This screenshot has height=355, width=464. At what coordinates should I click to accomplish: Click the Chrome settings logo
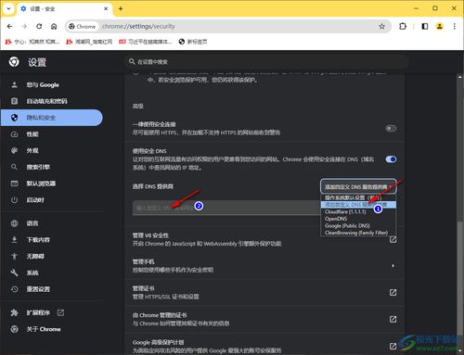coord(14,62)
